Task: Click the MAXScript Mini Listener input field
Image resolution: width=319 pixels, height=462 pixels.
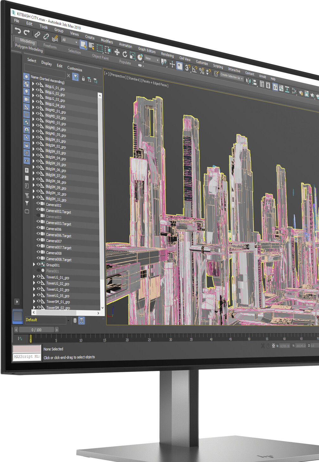Action: coord(27,357)
